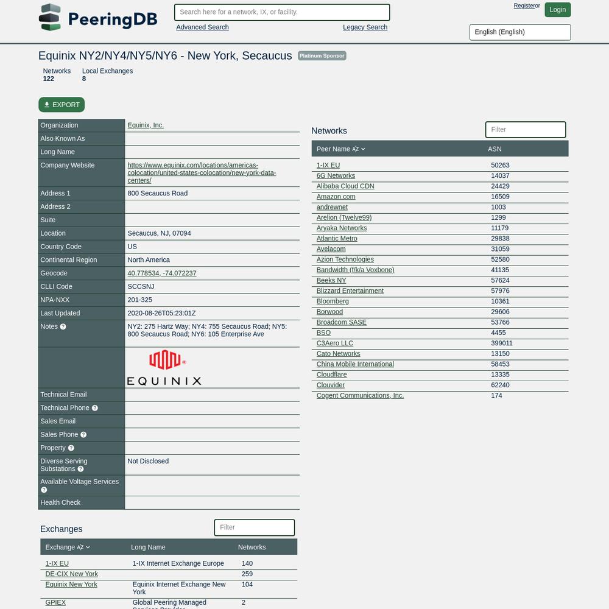Image resolution: width=609 pixels, height=609 pixels.
Task: Open the Cloudflare network
Action: pos(332,375)
